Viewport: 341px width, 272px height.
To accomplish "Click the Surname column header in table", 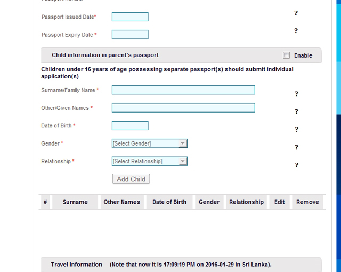I will 75,202.
